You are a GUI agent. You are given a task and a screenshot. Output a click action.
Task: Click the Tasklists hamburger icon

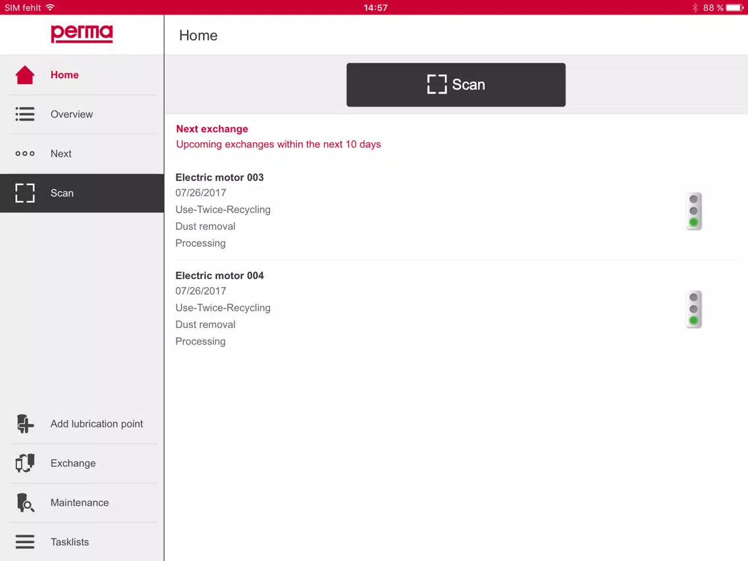pyautogui.click(x=25, y=542)
